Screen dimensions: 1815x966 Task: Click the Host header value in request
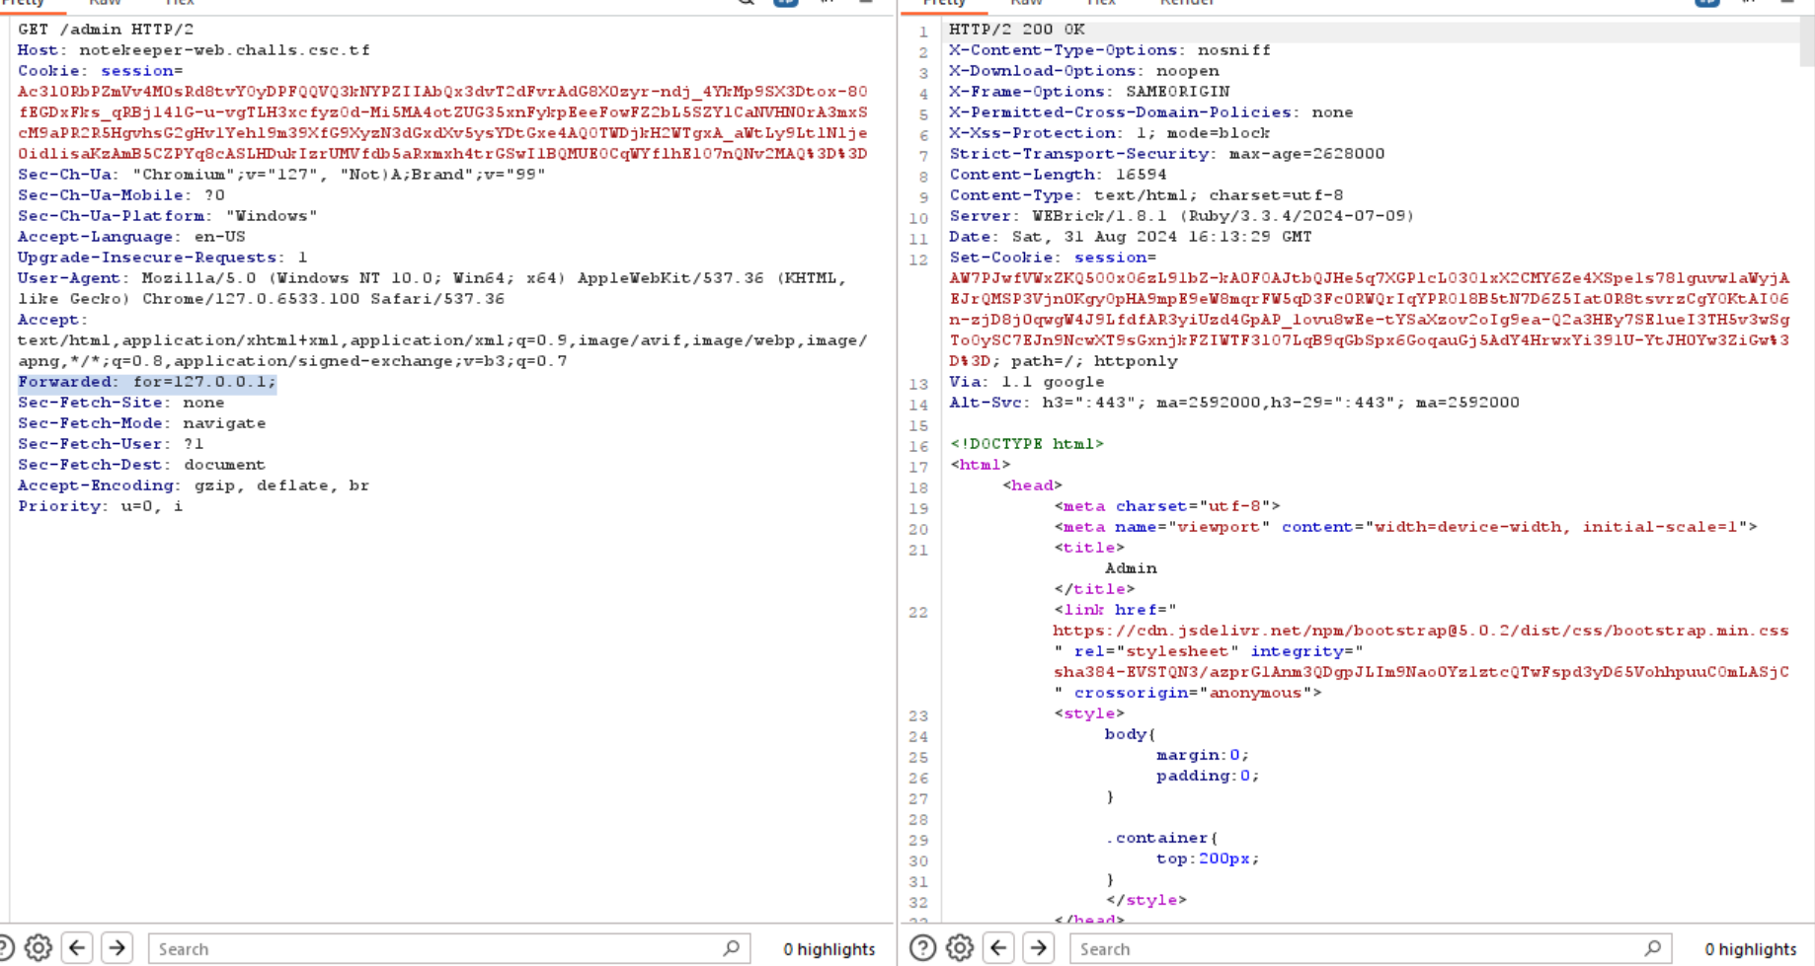pyautogui.click(x=224, y=50)
